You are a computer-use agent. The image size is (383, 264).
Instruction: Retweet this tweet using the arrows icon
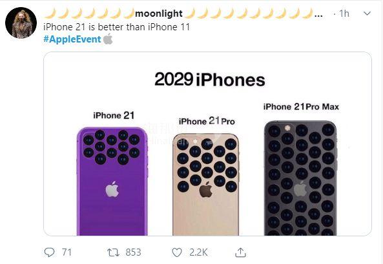pos(113,252)
